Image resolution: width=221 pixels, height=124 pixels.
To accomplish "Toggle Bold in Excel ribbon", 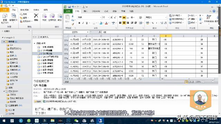I will point(79,23).
